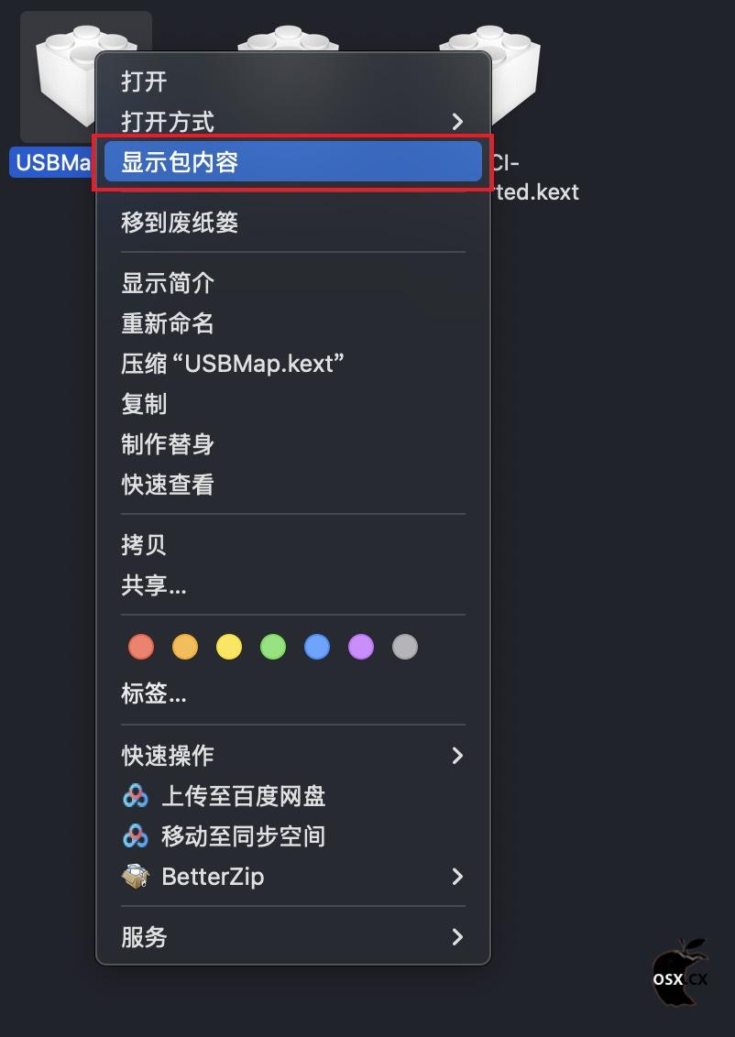Apply the red color tag

click(141, 646)
